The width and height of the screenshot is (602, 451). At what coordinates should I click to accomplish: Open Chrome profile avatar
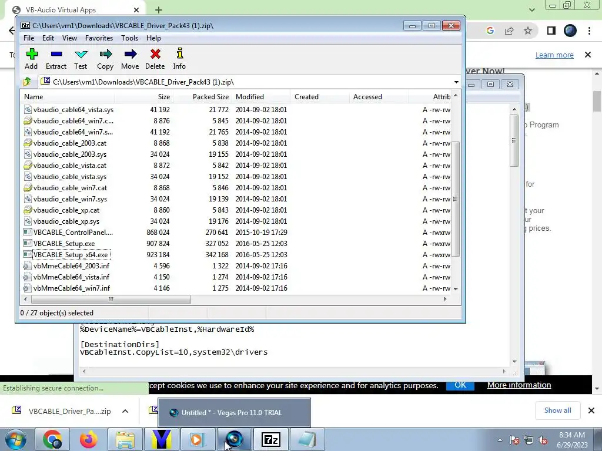(570, 31)
